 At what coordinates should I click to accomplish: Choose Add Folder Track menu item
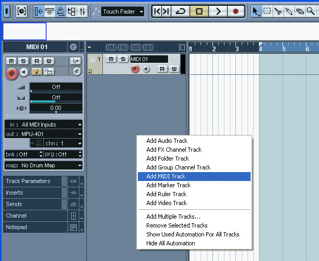[194, 158]
